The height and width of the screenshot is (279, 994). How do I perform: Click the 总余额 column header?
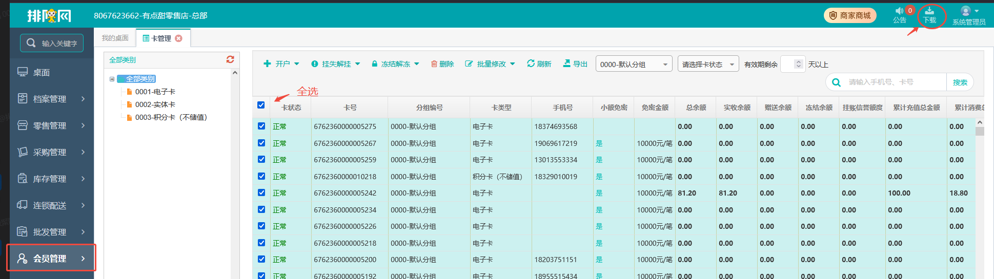(696, 108)
